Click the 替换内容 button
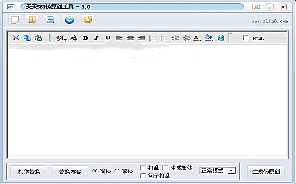This screenshot has width=296, height=184. (x=70, y=171)
